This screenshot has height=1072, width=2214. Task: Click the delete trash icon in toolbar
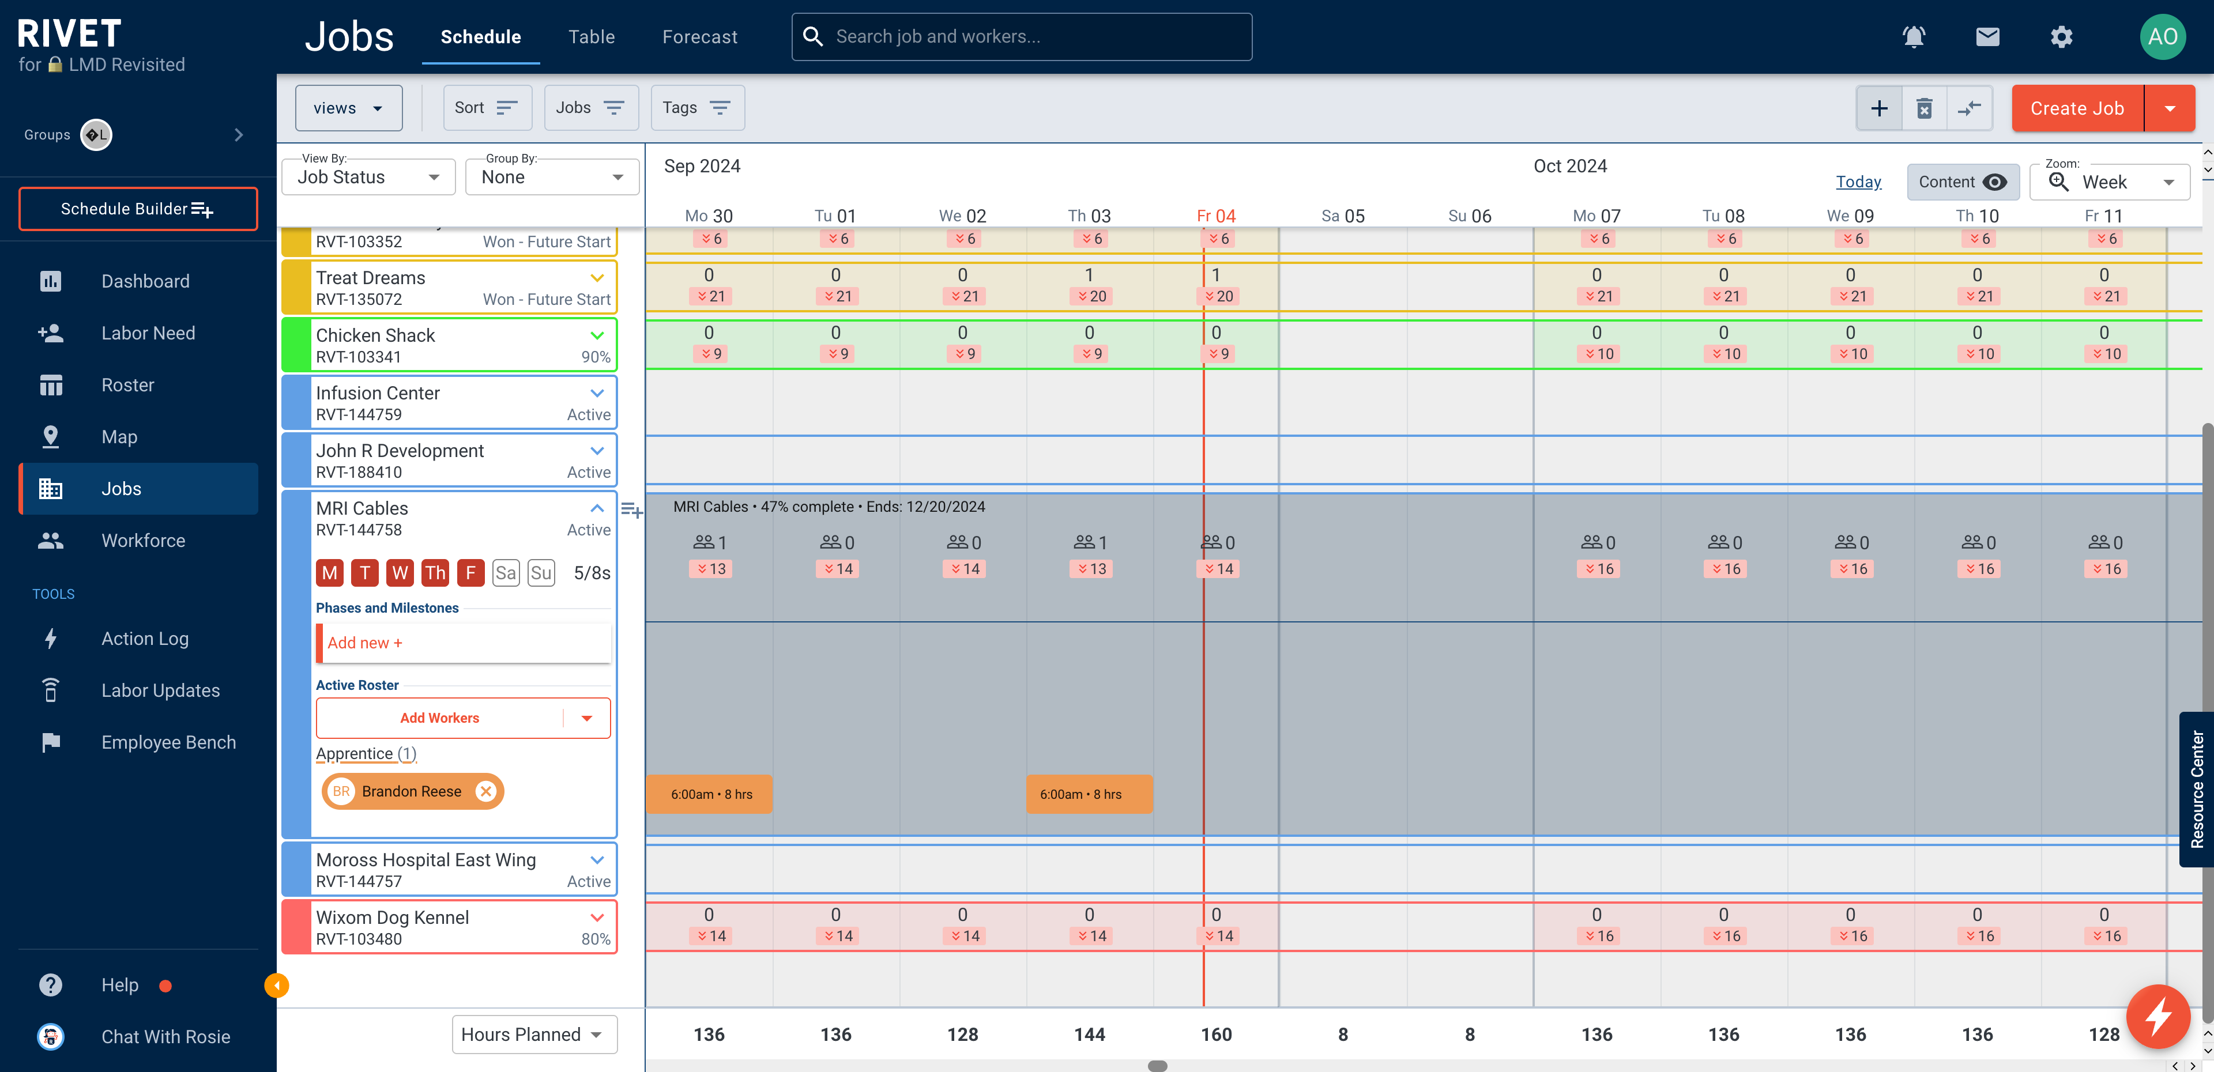(1925, 108)
